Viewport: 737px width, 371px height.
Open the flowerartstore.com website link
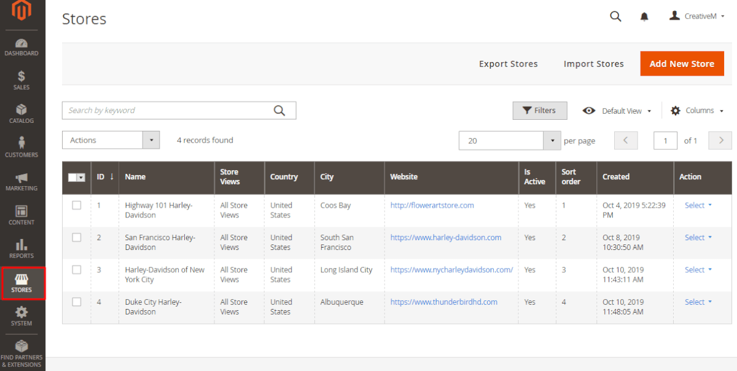click(432, 205)
